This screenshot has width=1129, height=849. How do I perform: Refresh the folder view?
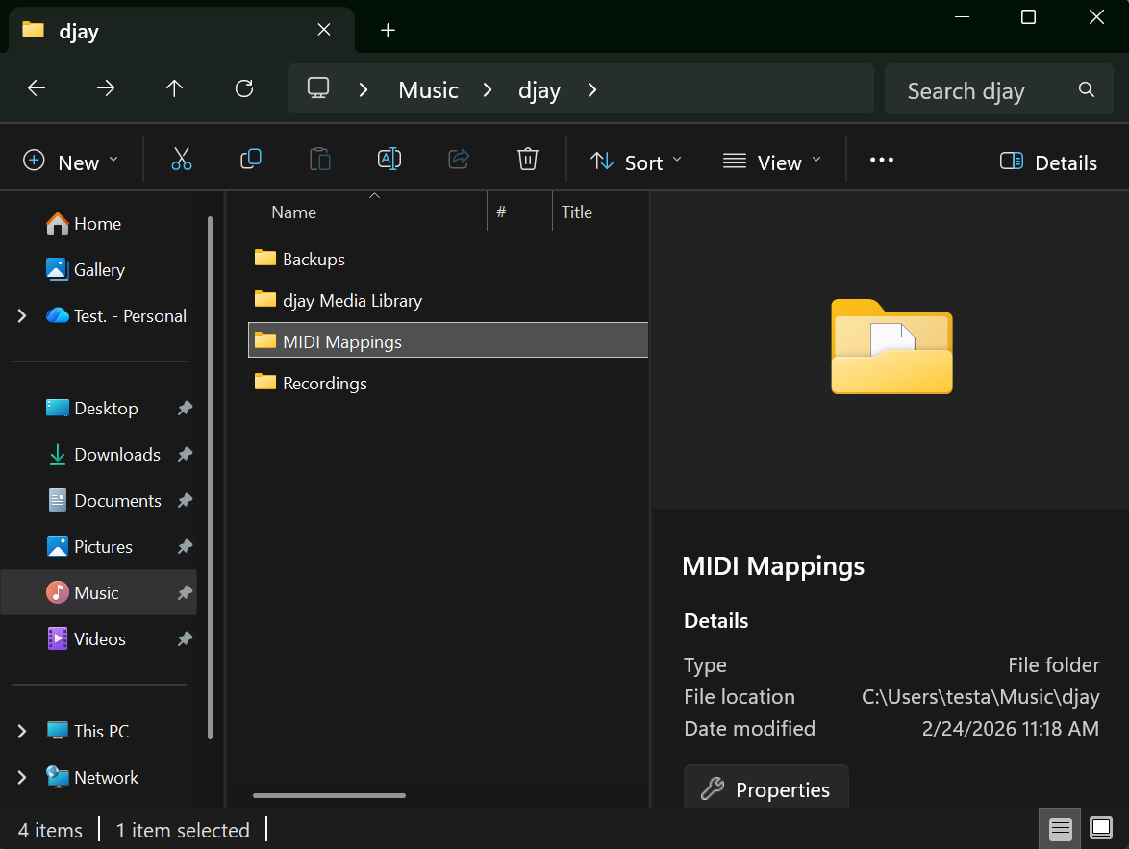coord(243,88)
